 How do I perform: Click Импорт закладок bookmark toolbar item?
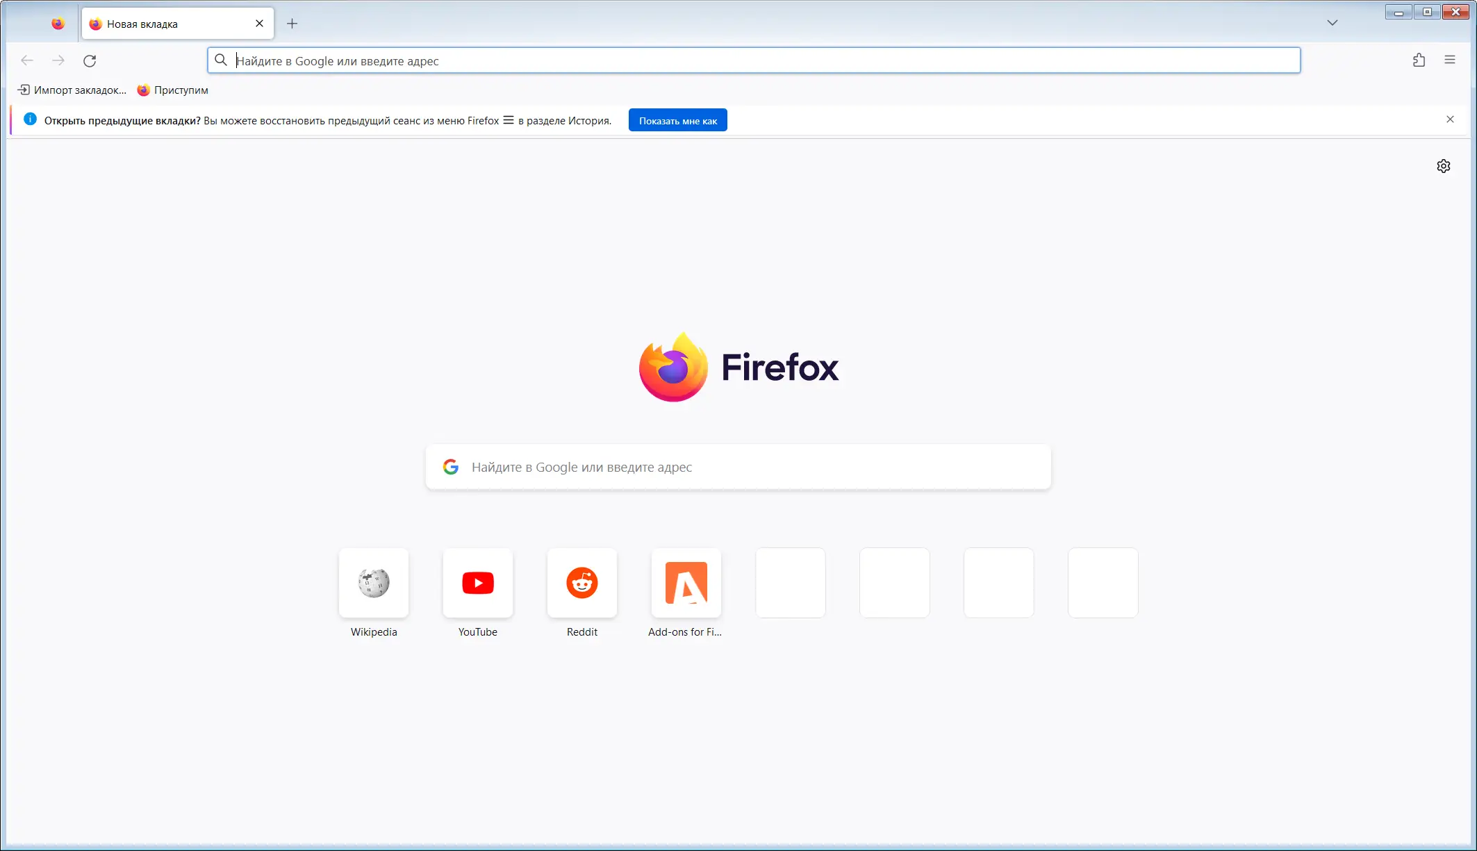72,90
